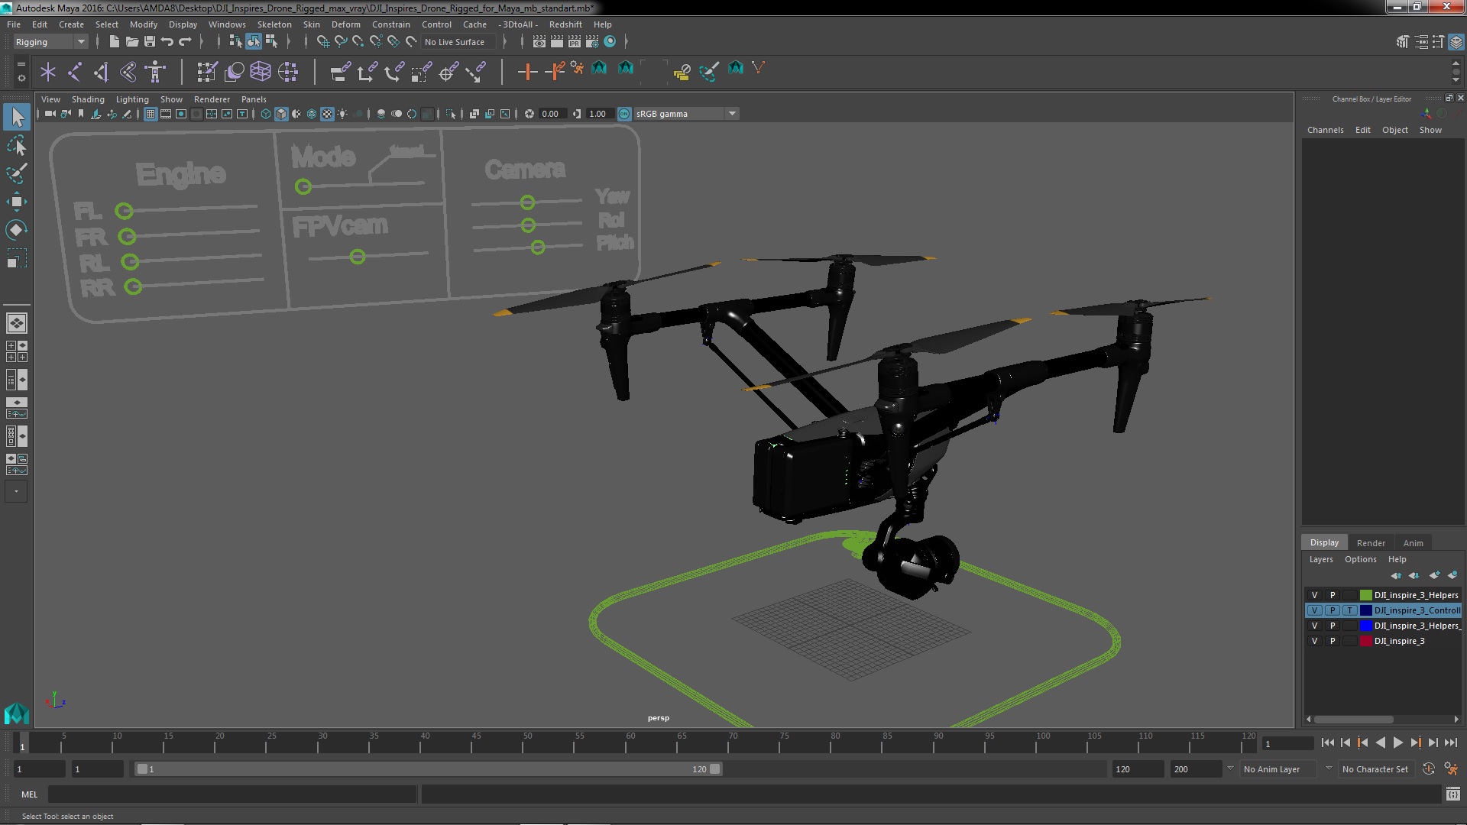Open the Layers menu in Layer Editor
This screenshot has height=825, width=1467.
1320,559
